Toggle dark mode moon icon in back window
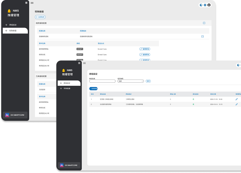Image resolution: width=241 pixels, height=173 pixels. (x=201, y=5)
